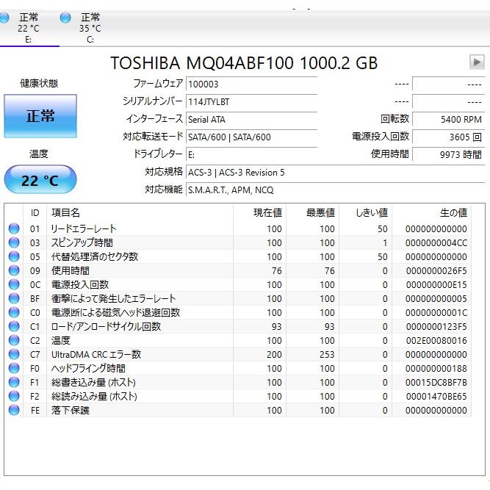Click status icon of row F1
The width and height of the screenshot is (490, 490).
point(14,382)
